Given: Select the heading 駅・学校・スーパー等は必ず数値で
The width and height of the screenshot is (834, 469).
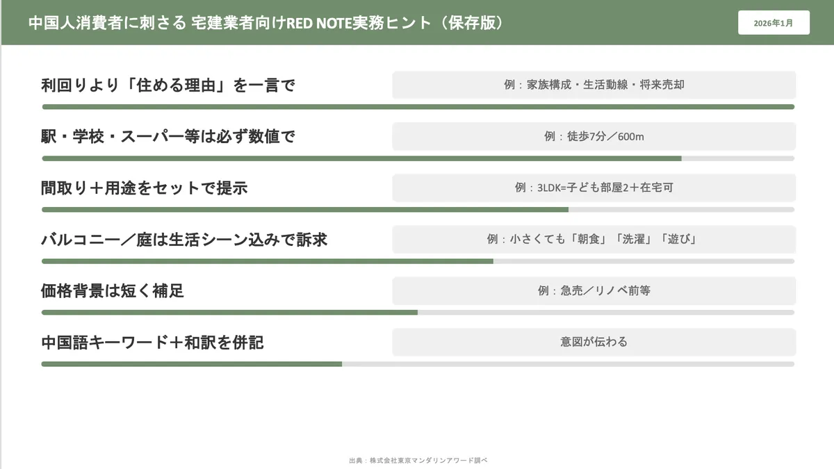Looking at the screenshot, I should pos(168,137).
